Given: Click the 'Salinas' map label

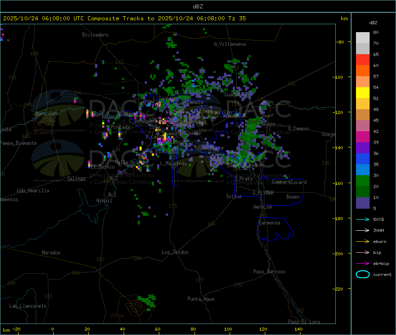Looking at the screenshot, I should [x=76, y=179].
